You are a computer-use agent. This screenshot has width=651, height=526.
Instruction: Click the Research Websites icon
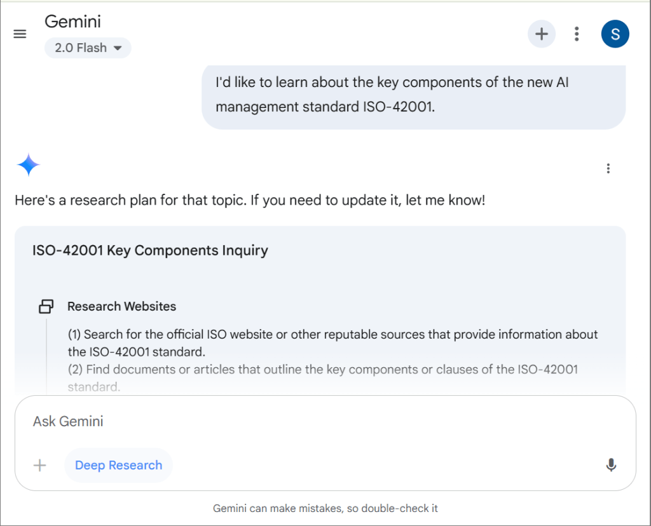(x=46, y=307)
